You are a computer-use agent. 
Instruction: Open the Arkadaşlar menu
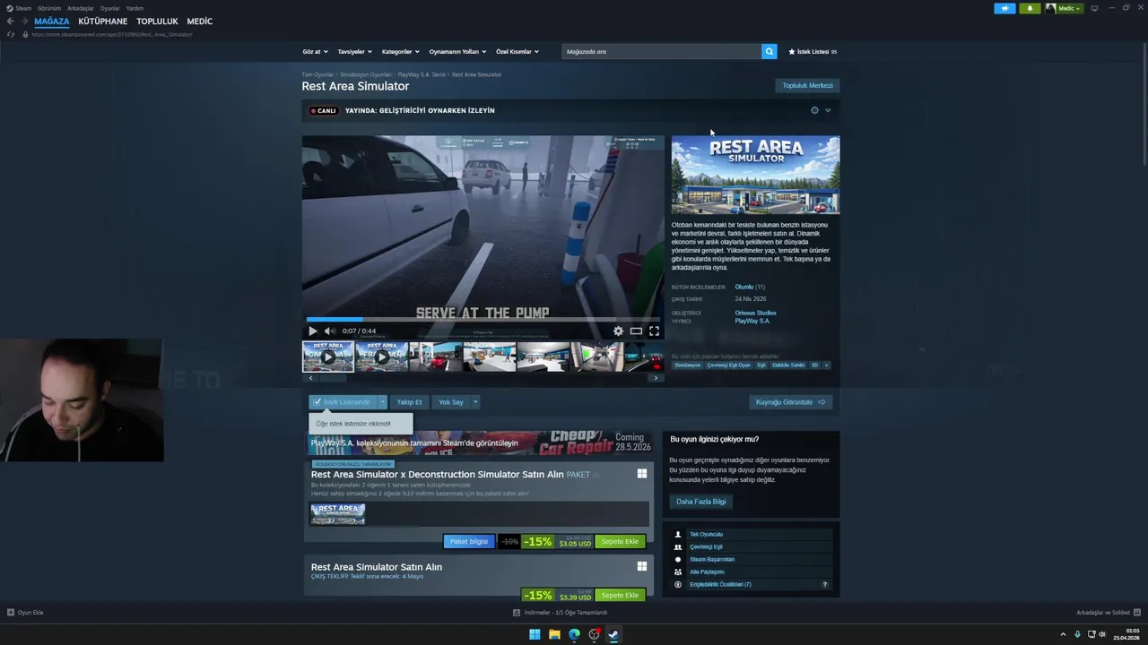[81, 8]
